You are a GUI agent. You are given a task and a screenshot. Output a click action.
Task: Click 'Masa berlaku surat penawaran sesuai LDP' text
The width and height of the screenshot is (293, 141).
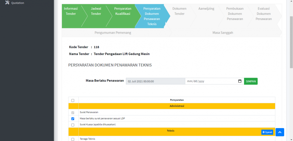click(x=102, y=118)
